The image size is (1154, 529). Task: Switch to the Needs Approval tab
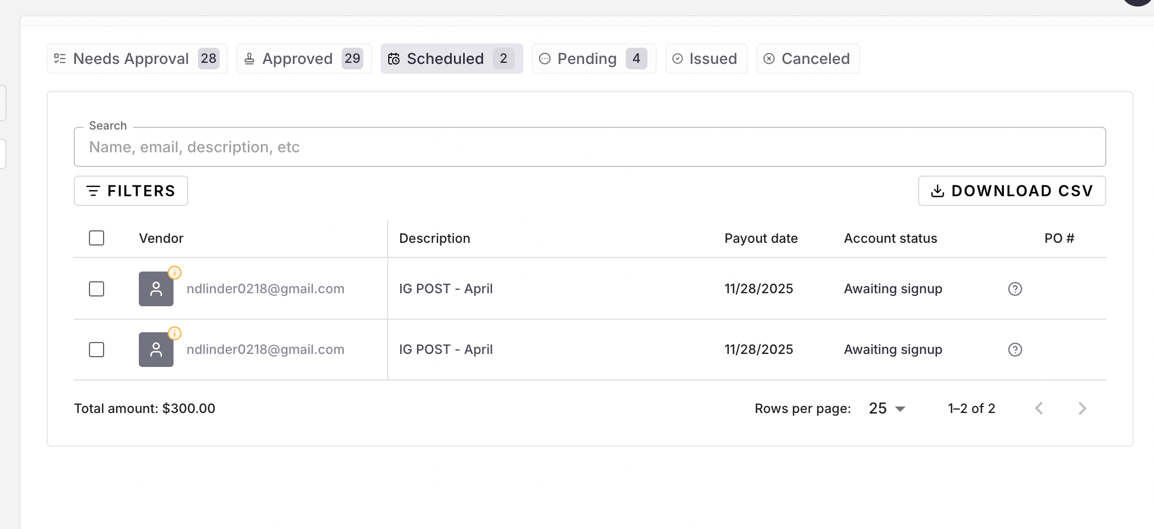click(137, 59)
